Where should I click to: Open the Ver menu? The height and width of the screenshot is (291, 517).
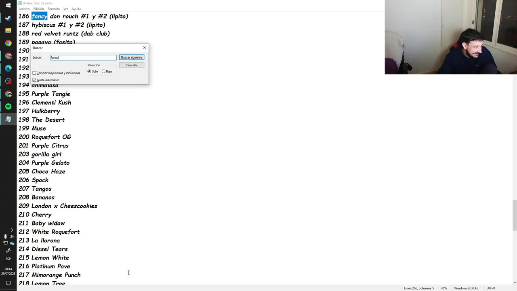tap(65, 9)
